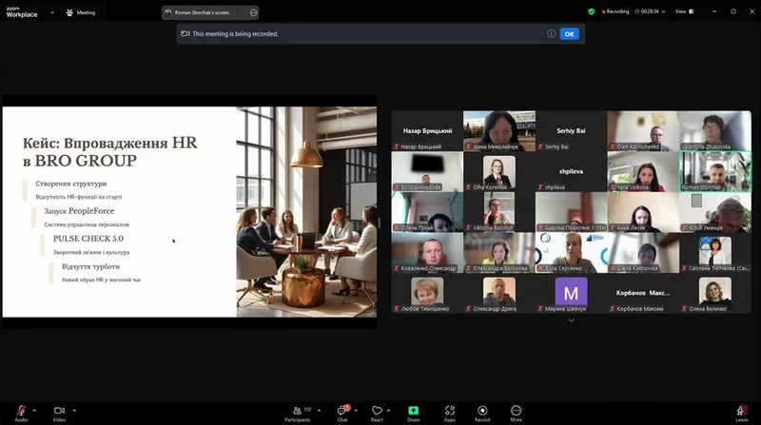Select Коваленко Олександр video tile
The image size is (761, 425).
(427, 252)
